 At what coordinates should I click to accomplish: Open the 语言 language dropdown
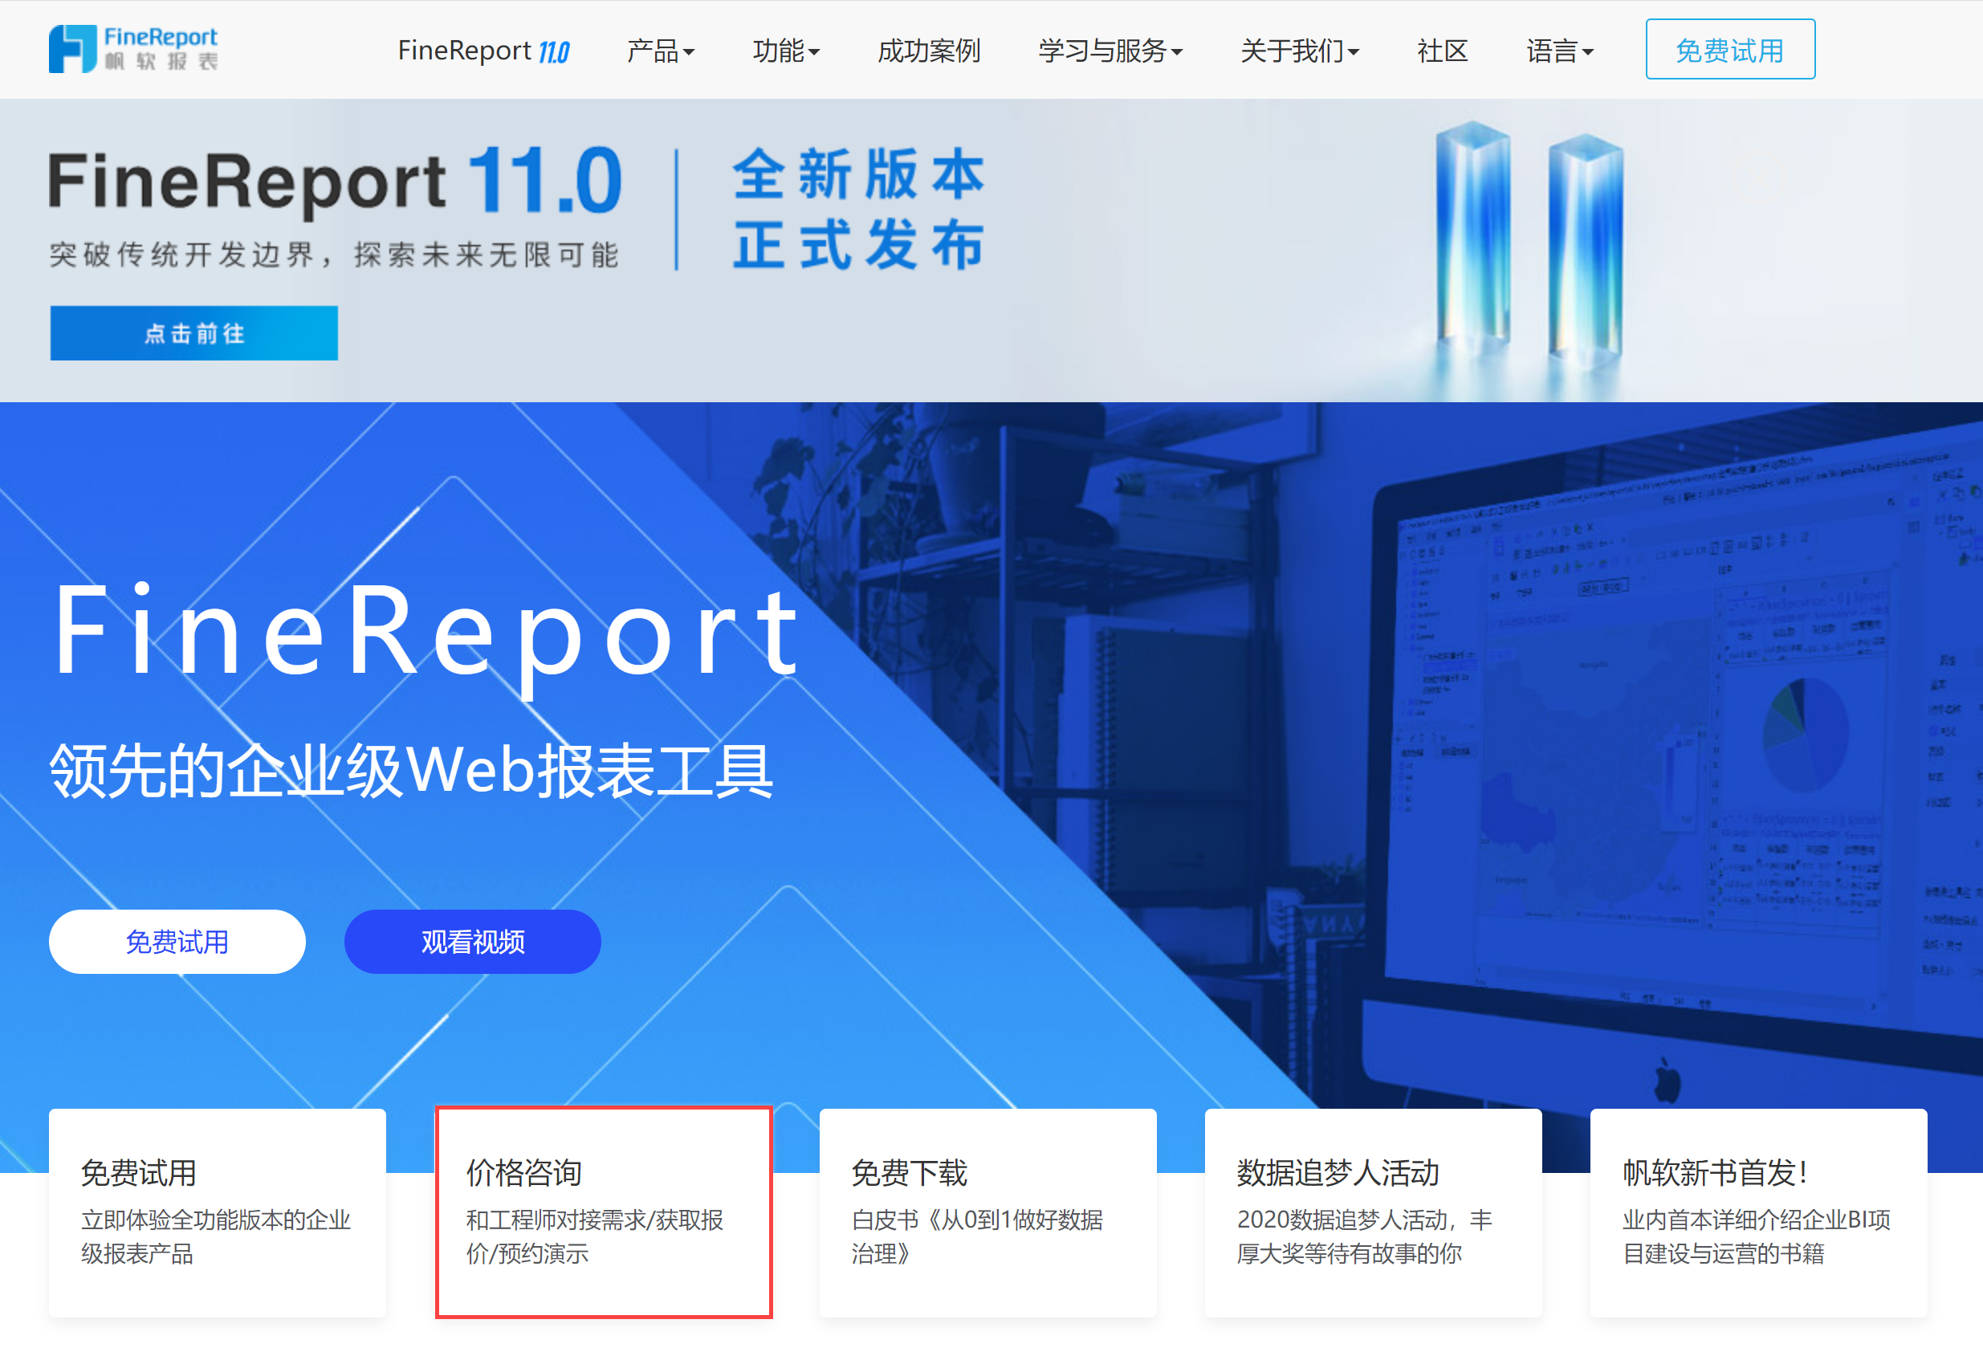pos(1559,51)
